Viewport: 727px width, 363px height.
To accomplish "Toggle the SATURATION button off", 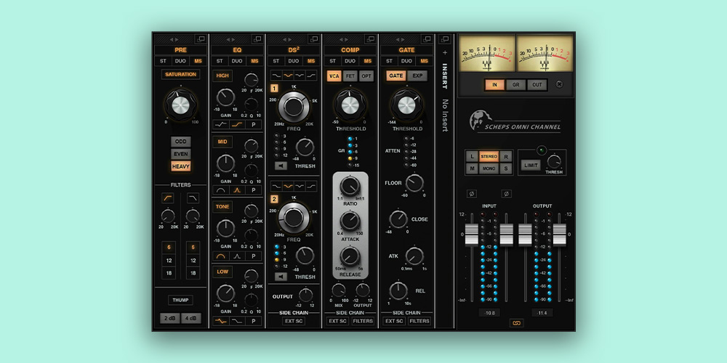I will pos(181,74).
